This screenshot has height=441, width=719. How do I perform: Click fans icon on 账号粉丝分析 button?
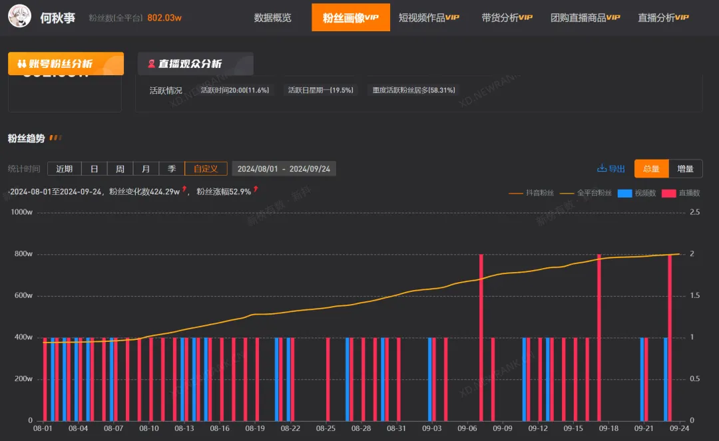[22, 64]
